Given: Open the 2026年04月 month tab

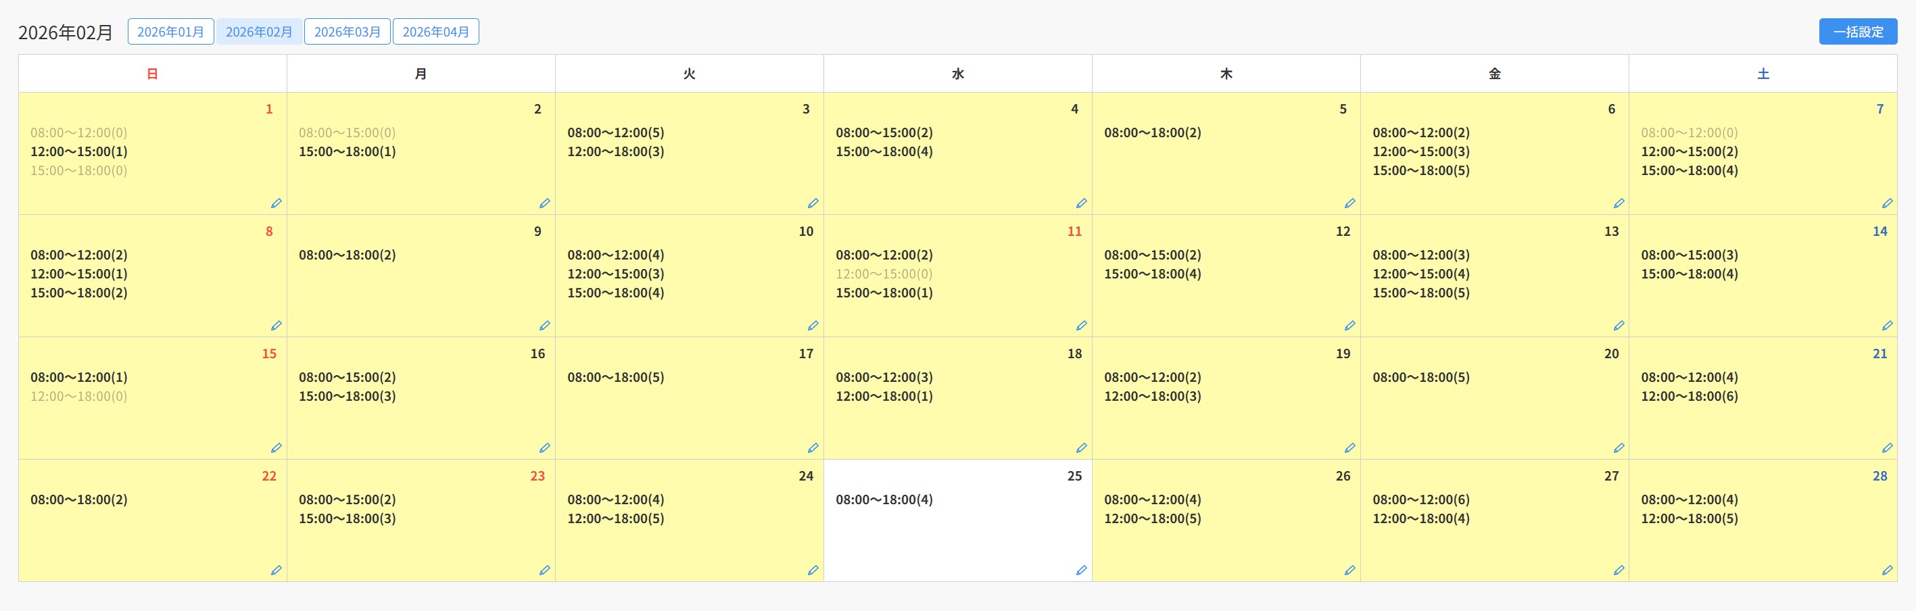Looking at the screenshot, I should [436, 32].
